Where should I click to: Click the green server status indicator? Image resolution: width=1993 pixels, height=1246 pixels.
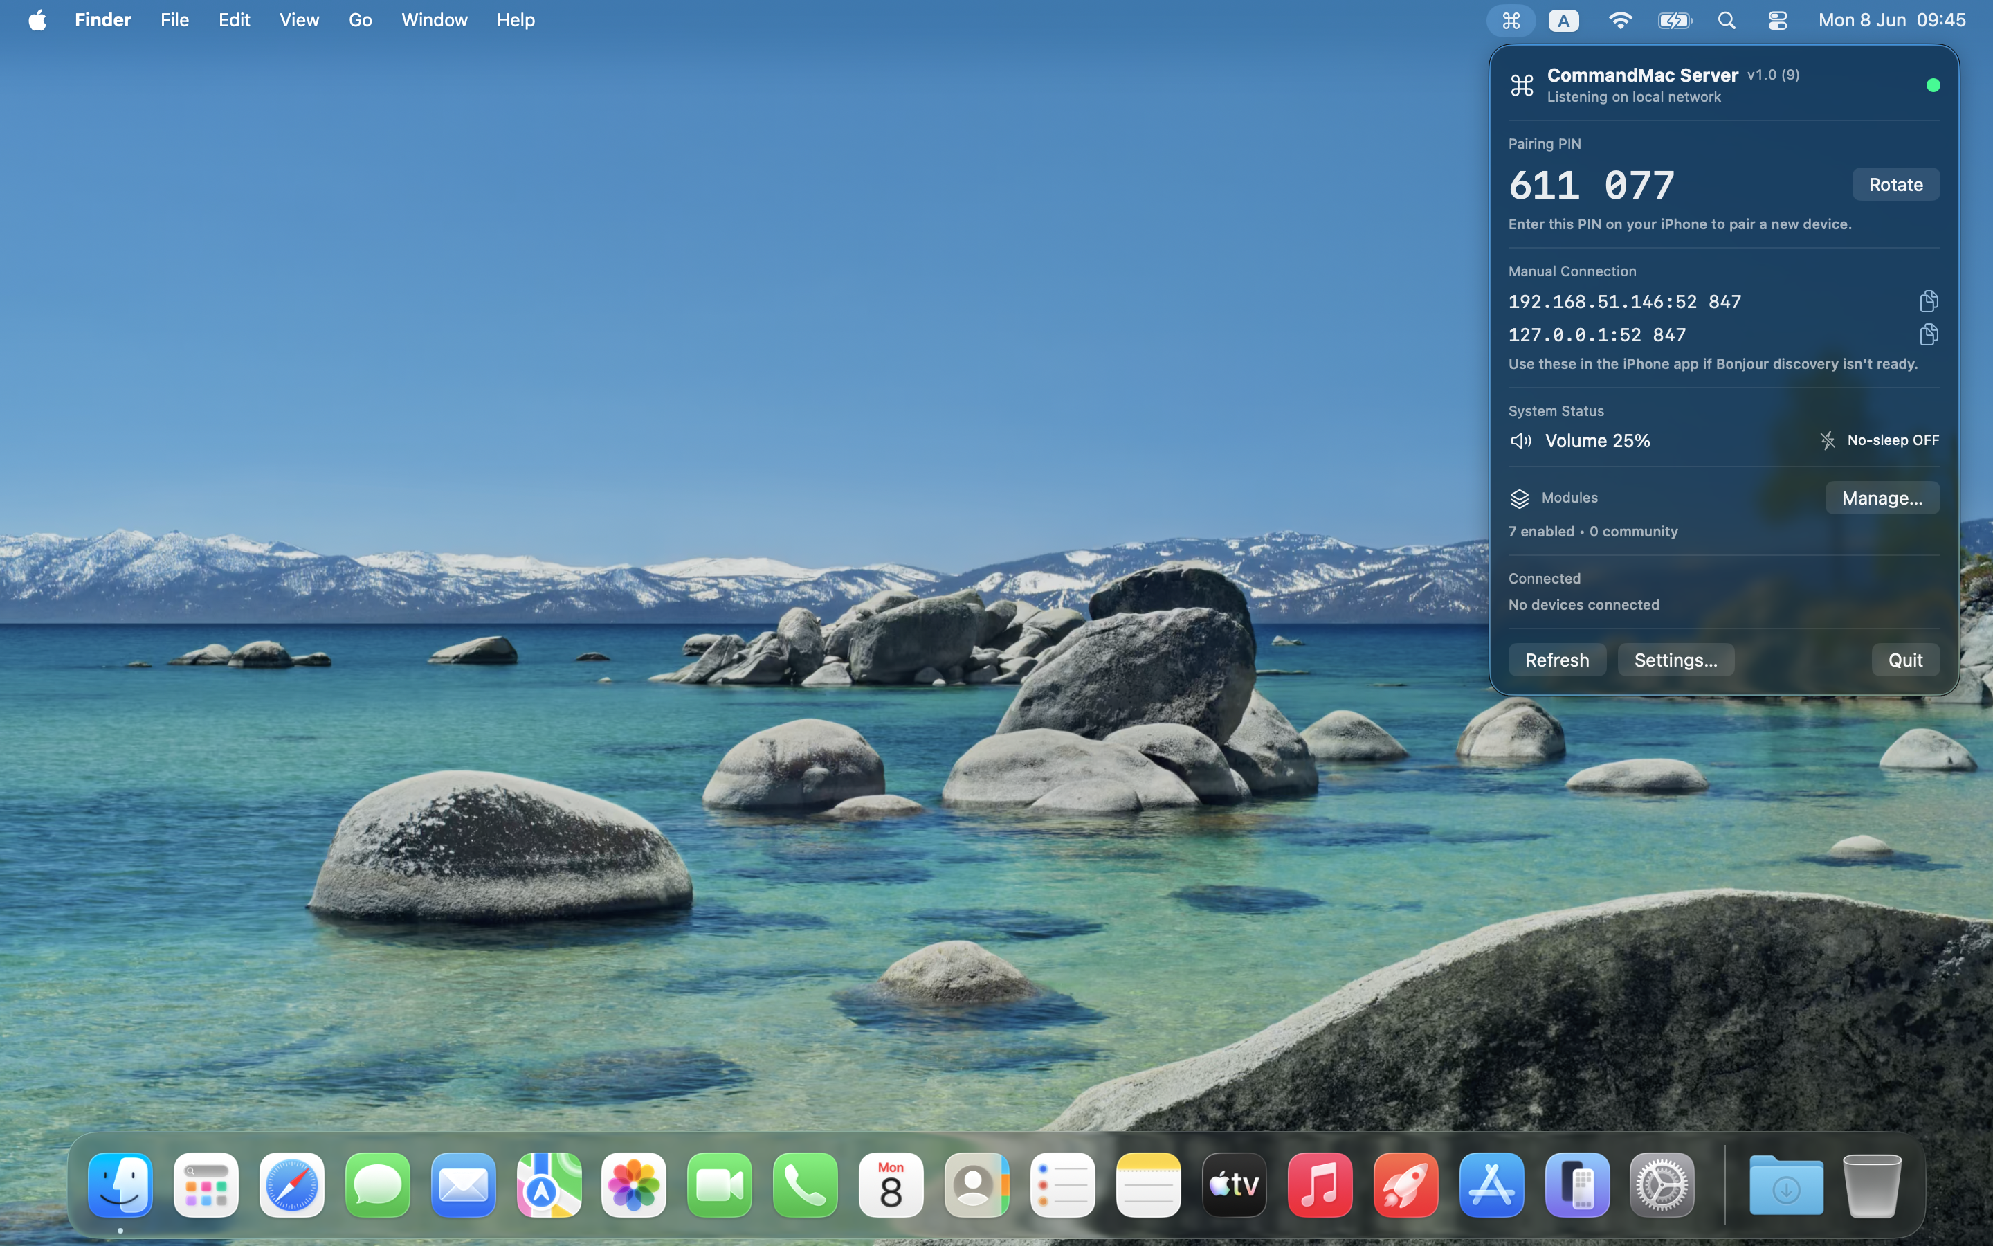click(x=1933, y=85)
